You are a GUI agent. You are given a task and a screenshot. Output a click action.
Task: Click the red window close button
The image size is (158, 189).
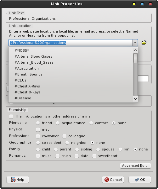click(x=150, y=4)
